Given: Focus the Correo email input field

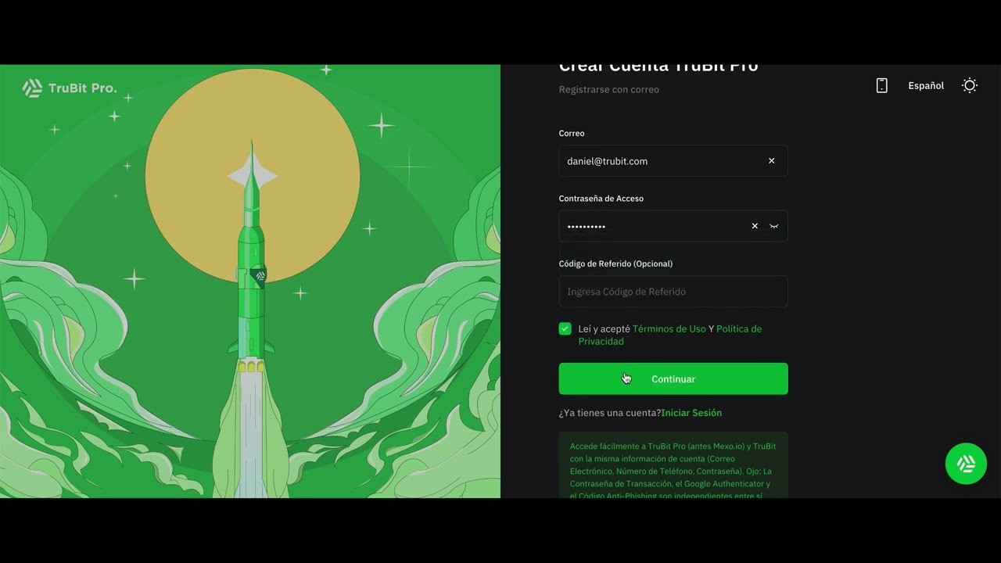Looking at the screenshot, I should click(x=673, y=161).
